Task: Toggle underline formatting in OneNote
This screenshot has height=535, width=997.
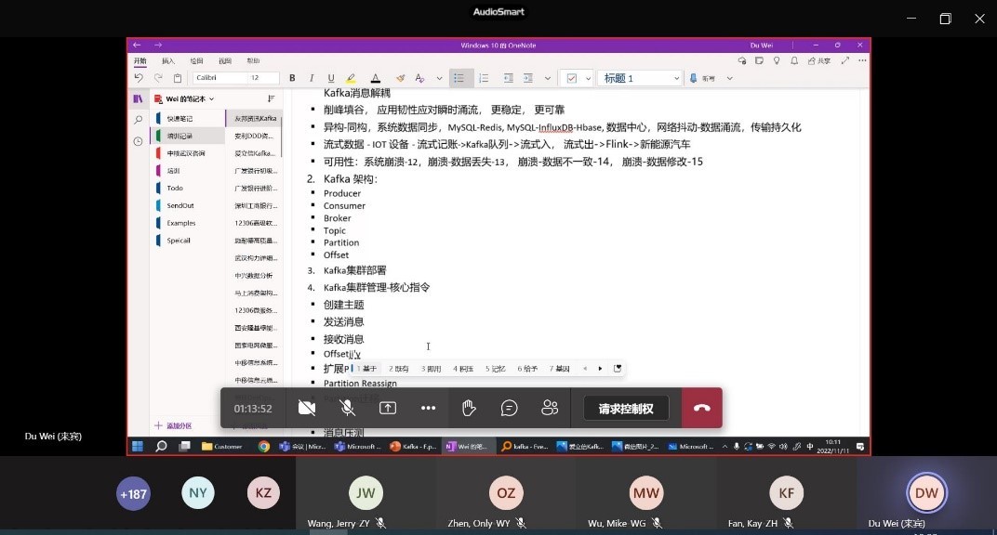Action: [x=331, y=78]
